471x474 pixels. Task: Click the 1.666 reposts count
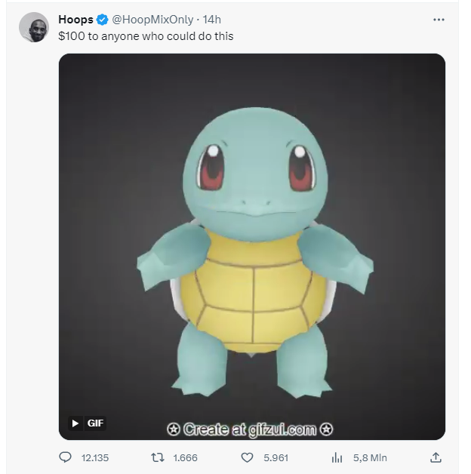pos(186,458)
